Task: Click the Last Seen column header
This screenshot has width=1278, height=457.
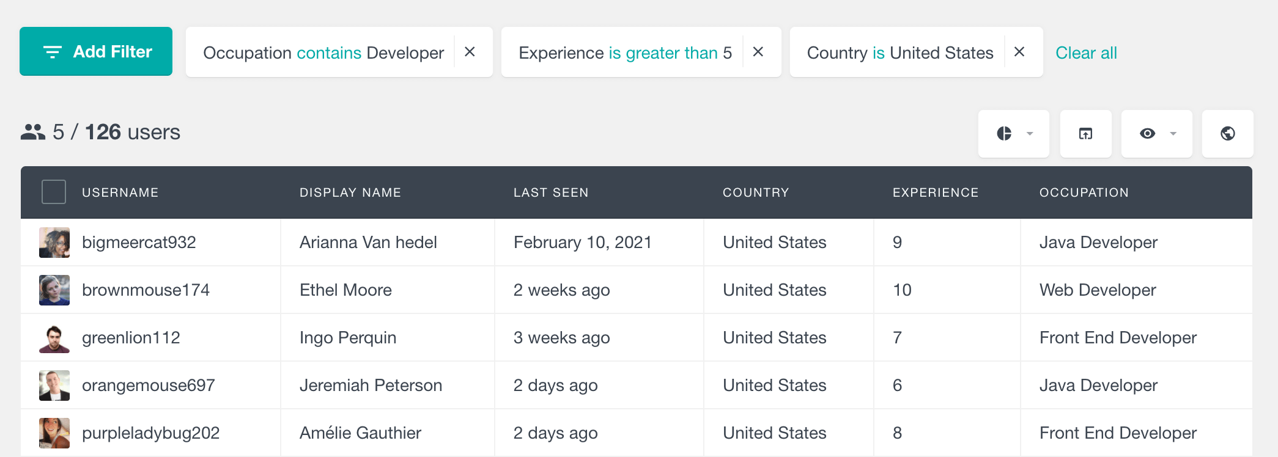Action: point(550,192)
